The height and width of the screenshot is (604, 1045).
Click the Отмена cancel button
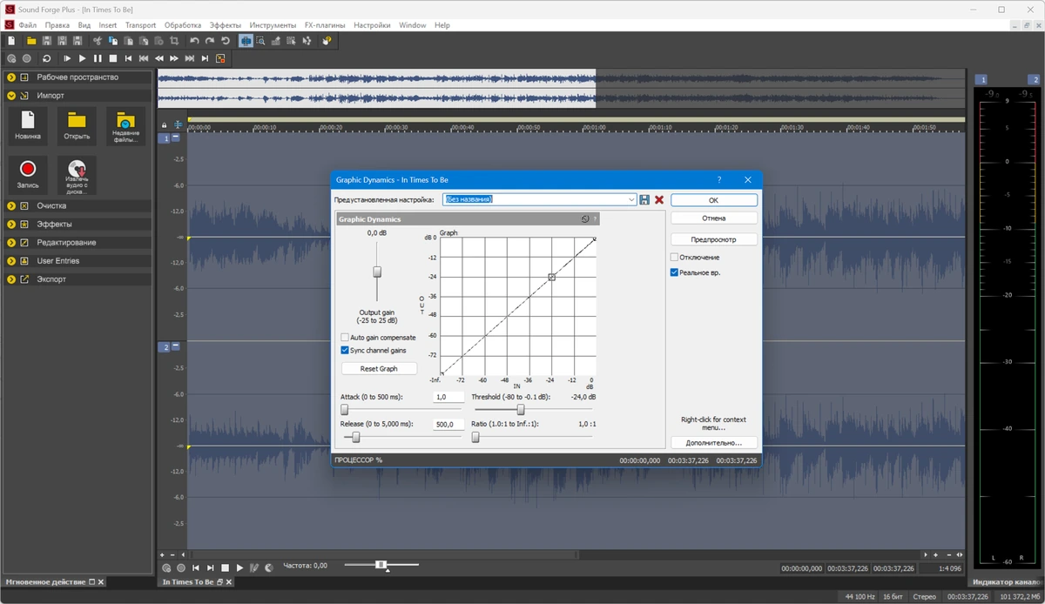click(713, 218)
